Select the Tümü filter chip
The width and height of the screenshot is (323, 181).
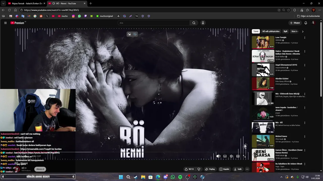pos(256,31)
